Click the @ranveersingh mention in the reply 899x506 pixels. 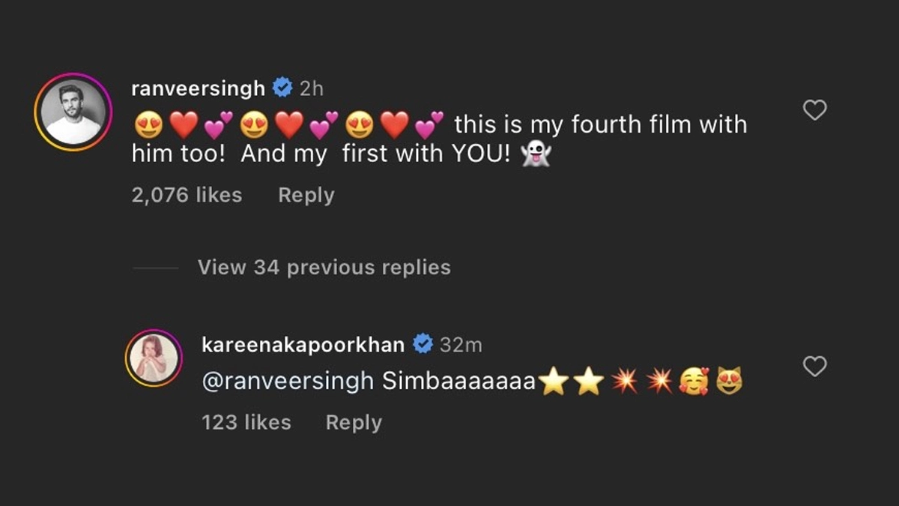(288, 382)
